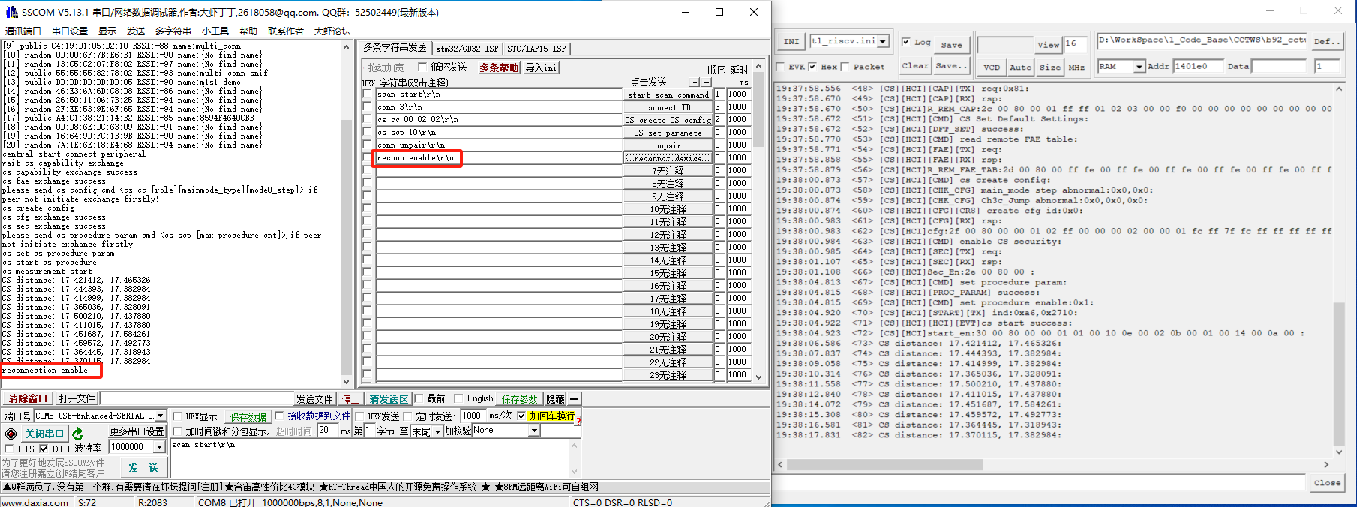The height and width of the screenshot is (507, 1357).
Task: Click the horizontal scrollbar in right log window
Action: coord(885,465)
